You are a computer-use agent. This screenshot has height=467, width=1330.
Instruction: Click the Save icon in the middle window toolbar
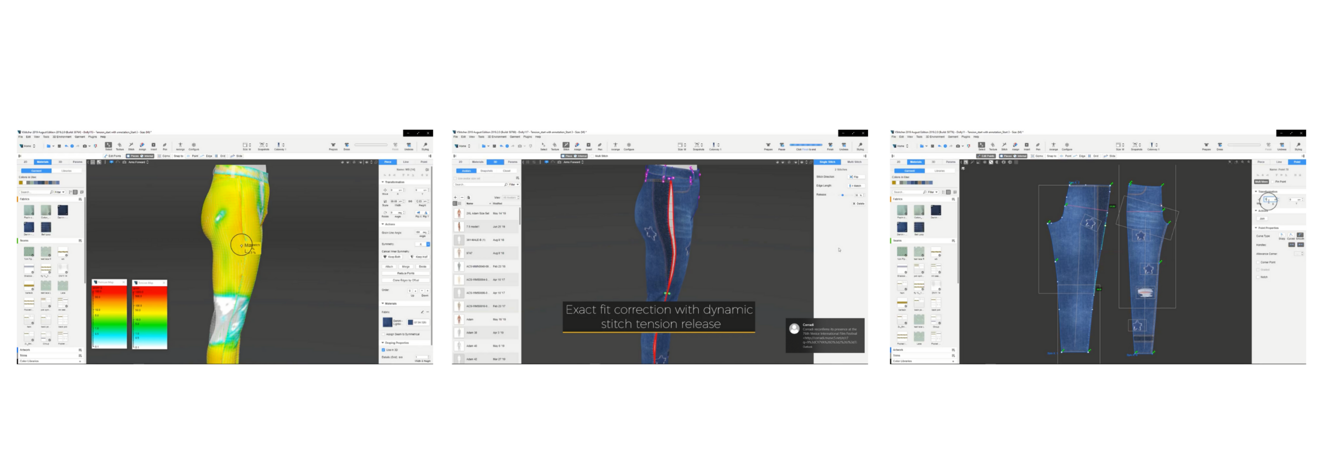[x=495, y=146]
